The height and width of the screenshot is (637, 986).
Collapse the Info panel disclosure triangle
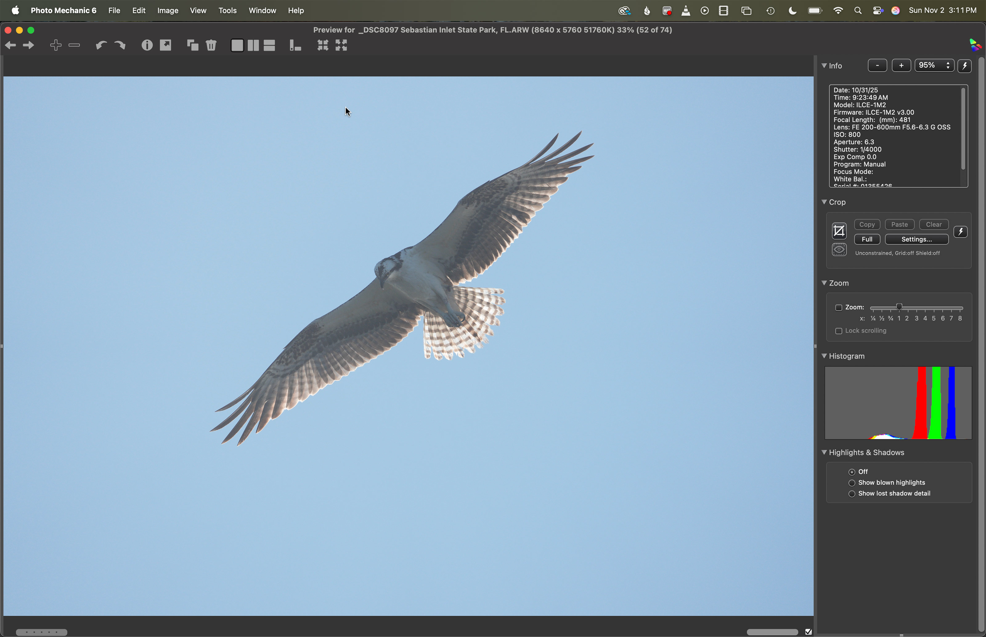(824, 66)
